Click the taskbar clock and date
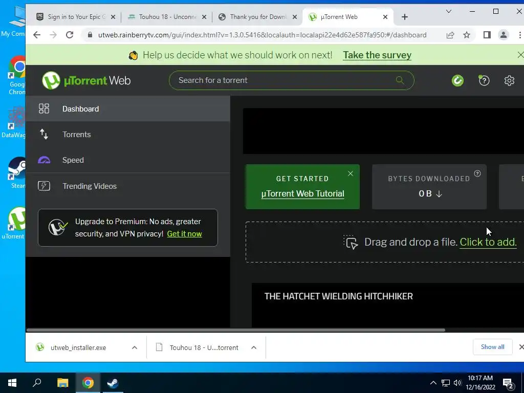The width and height of the screenshot is (524, 393). coord(481,383)
